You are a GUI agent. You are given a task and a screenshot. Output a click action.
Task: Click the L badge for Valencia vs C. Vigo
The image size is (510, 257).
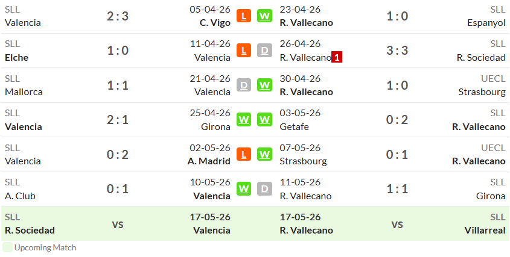pos(244,16)
